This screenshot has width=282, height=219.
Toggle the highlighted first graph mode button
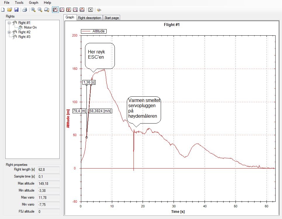click(x=55, y=10)
